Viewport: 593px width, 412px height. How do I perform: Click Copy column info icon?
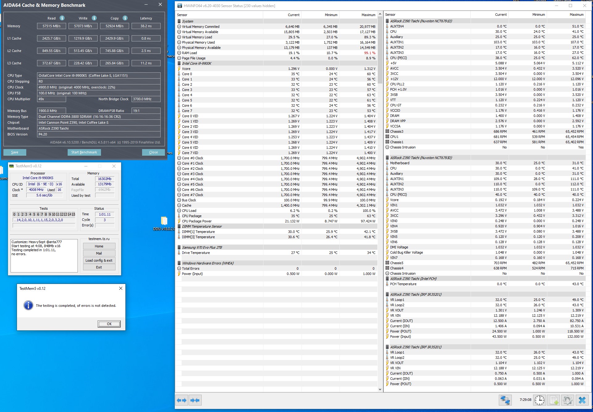click(x=125, y=18)
